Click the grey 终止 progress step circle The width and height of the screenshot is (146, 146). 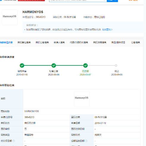[x=116, y=65]
